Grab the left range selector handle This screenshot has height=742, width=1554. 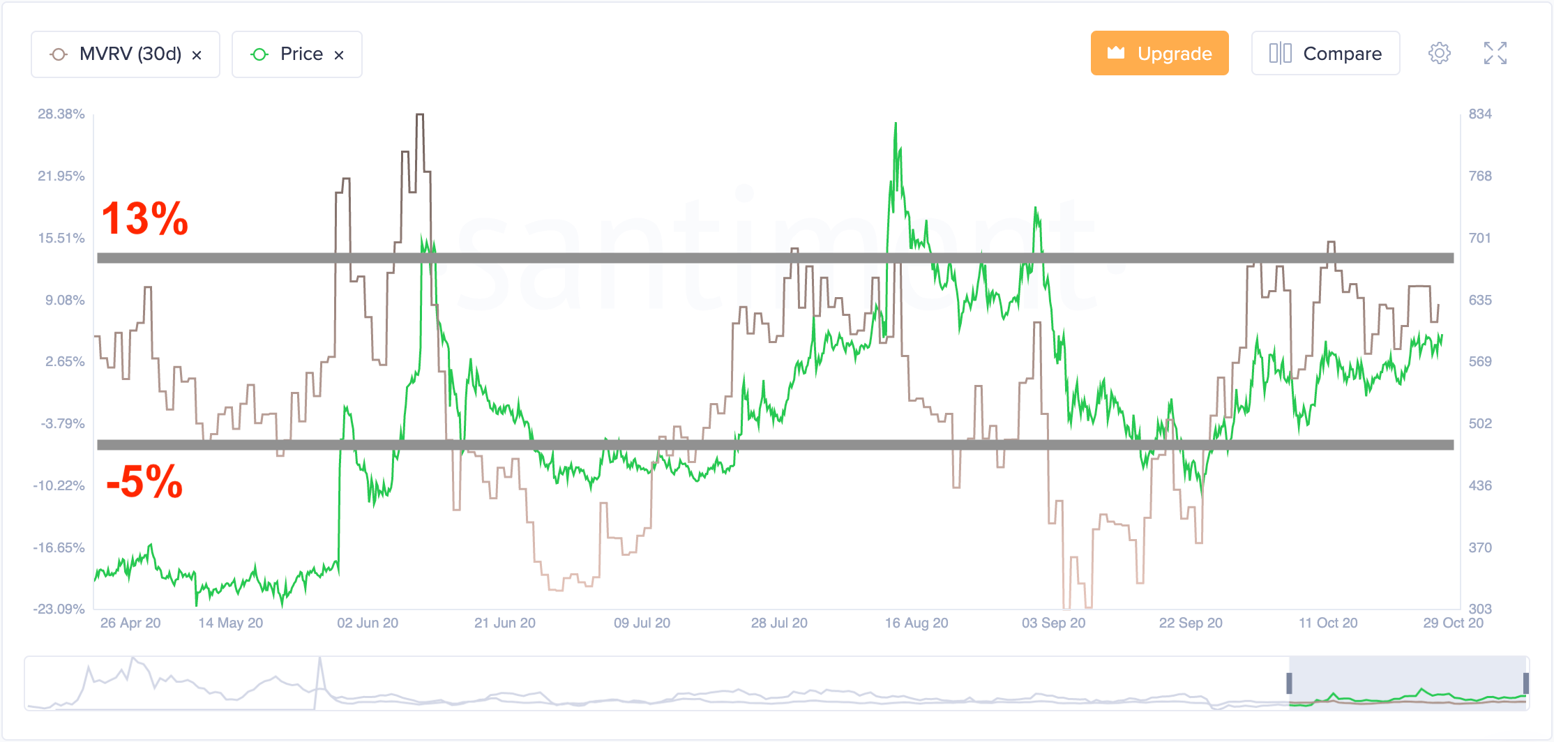pos(1289,683)
